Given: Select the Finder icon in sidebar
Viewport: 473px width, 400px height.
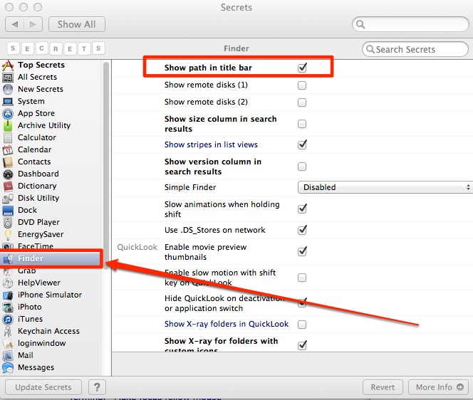Looking at the screenshot, I should point(8,258).
